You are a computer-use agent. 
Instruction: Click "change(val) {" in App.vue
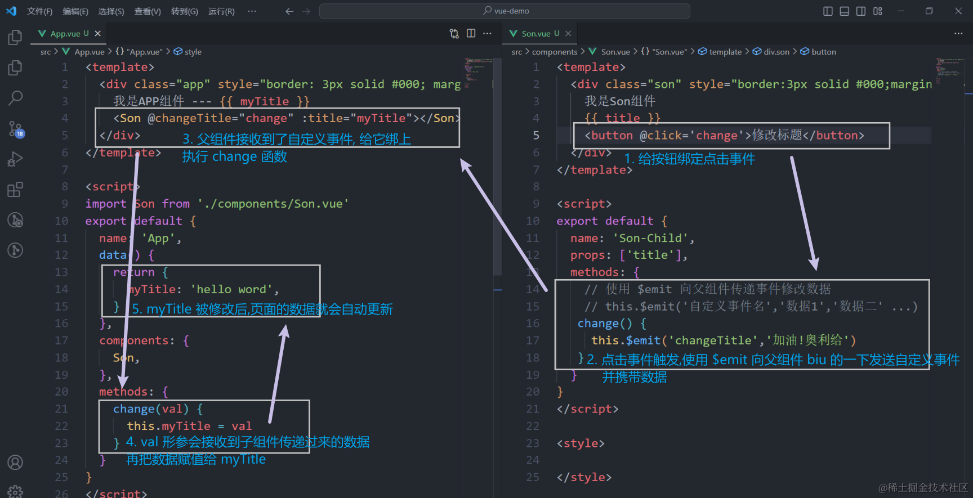coord(158,409)
